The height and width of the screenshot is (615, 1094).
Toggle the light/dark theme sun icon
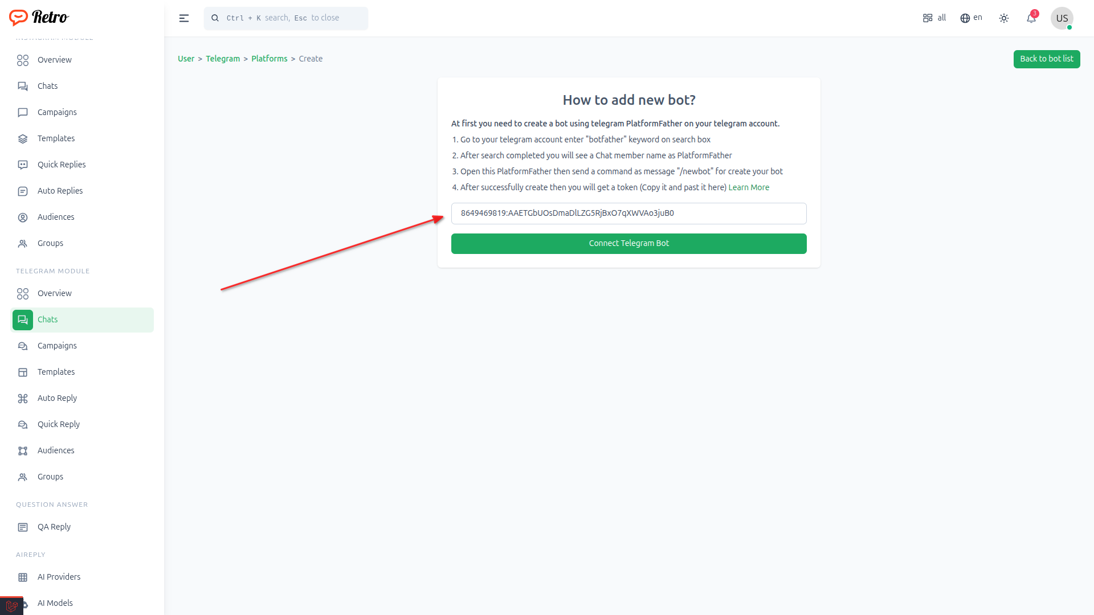pos(1004,18)
